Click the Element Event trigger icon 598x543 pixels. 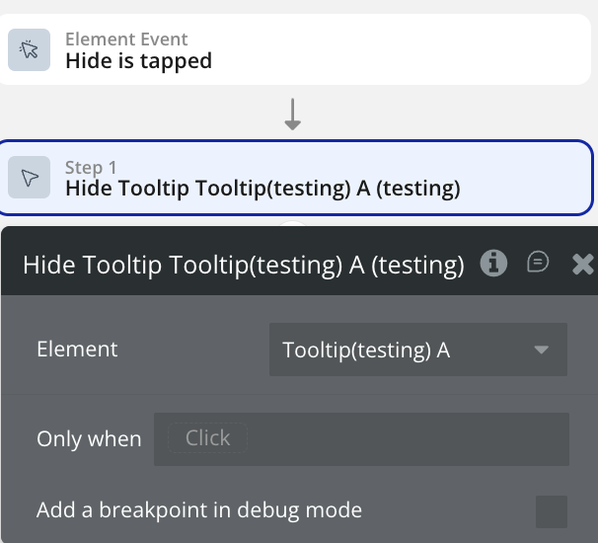[30, 50]
